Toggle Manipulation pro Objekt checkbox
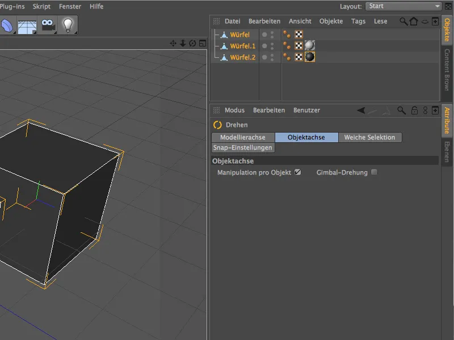454x340 pixels. (297, 172)
